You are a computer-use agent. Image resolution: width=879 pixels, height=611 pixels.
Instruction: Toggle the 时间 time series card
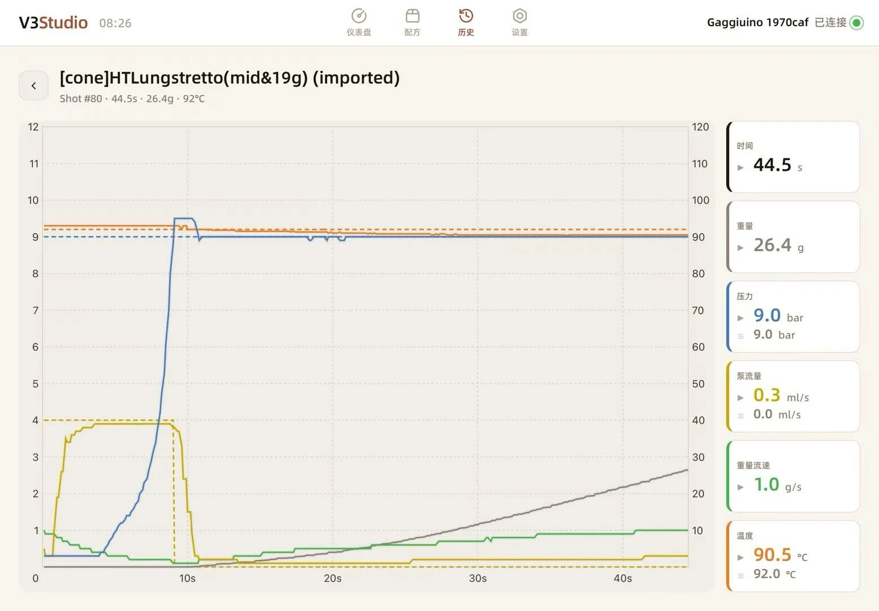pos(793,157)
